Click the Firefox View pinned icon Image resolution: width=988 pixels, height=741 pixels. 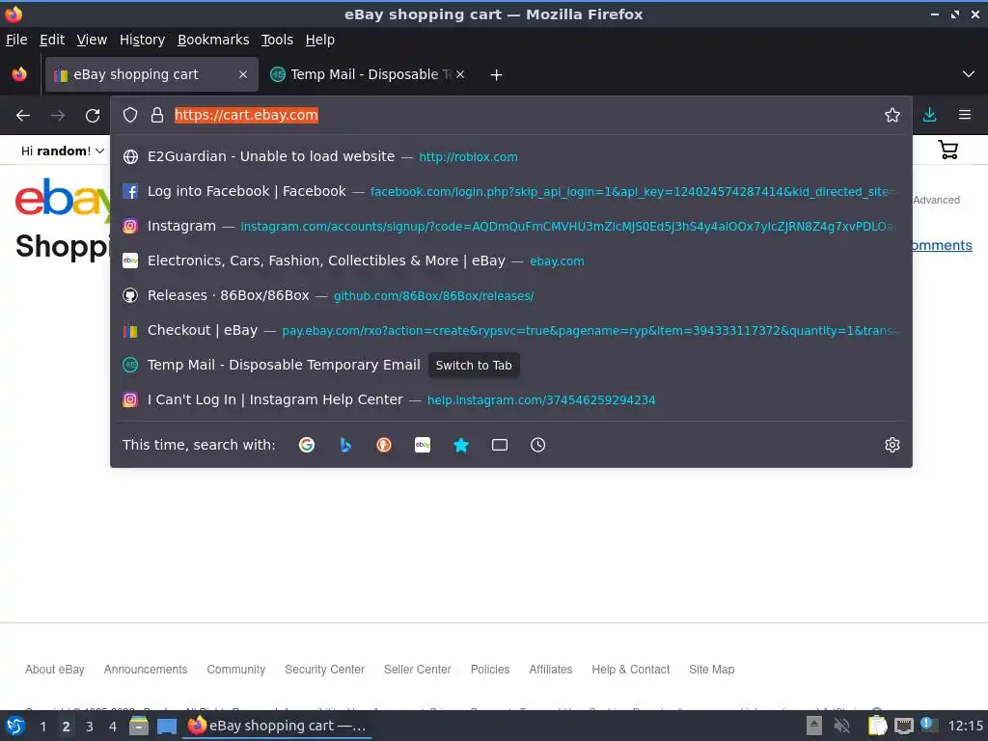[19, 74]
